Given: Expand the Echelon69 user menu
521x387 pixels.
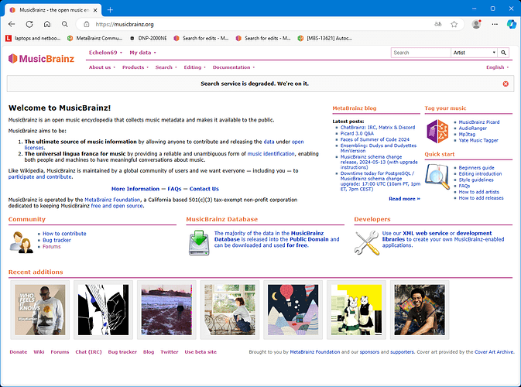Looking at the screenshot, I should (x=105, y=53).
